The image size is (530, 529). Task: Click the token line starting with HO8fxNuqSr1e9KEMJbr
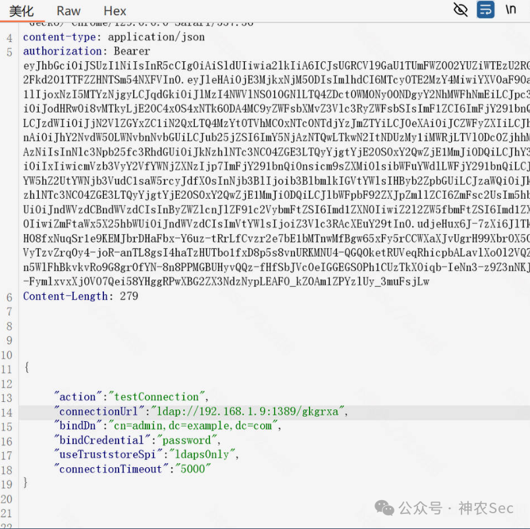point(277,238)
